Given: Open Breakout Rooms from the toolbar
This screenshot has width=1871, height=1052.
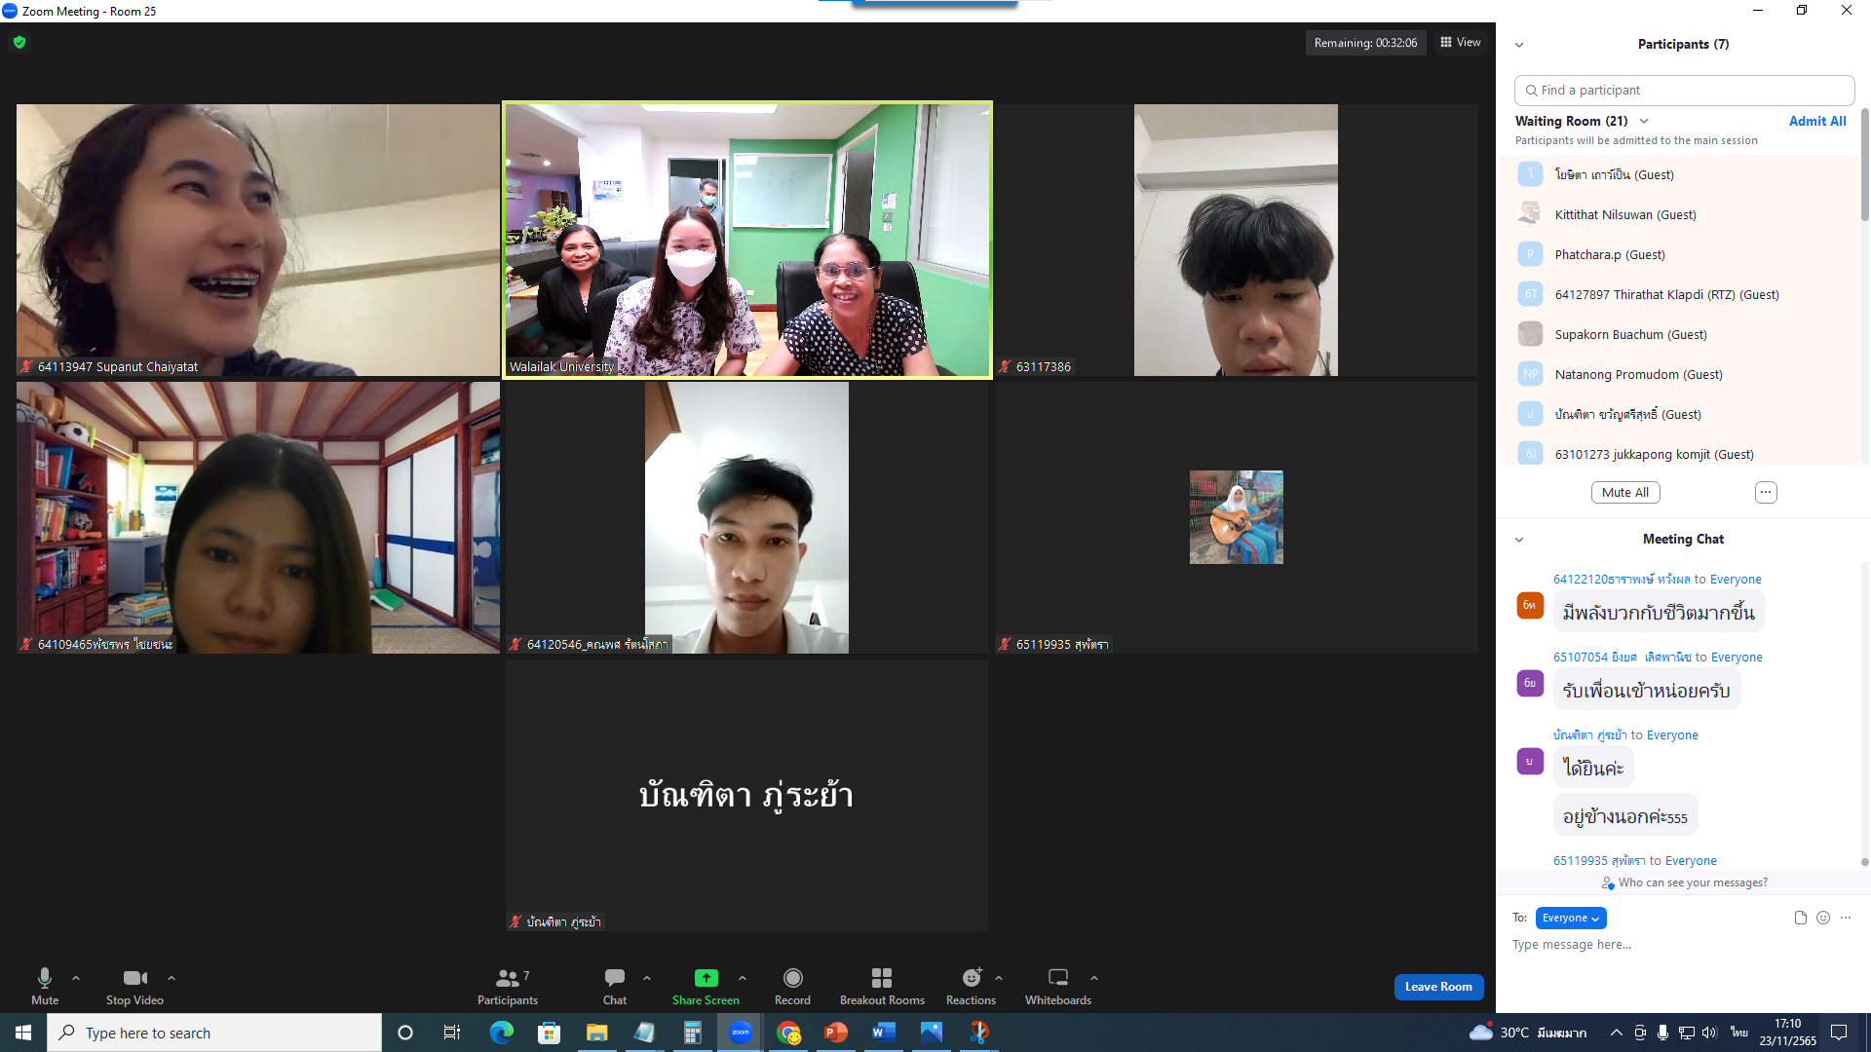Looking at the screenshot, I should [881, 978].
